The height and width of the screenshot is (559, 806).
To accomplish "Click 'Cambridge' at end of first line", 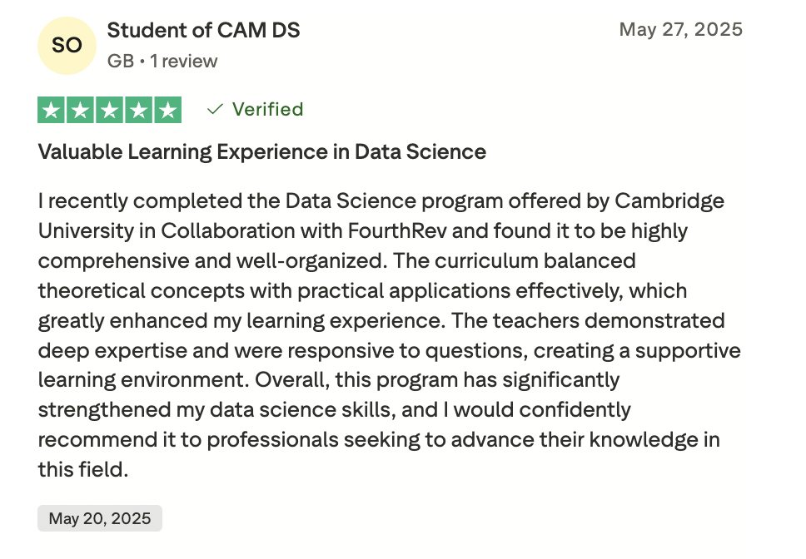I will (669, 200).
